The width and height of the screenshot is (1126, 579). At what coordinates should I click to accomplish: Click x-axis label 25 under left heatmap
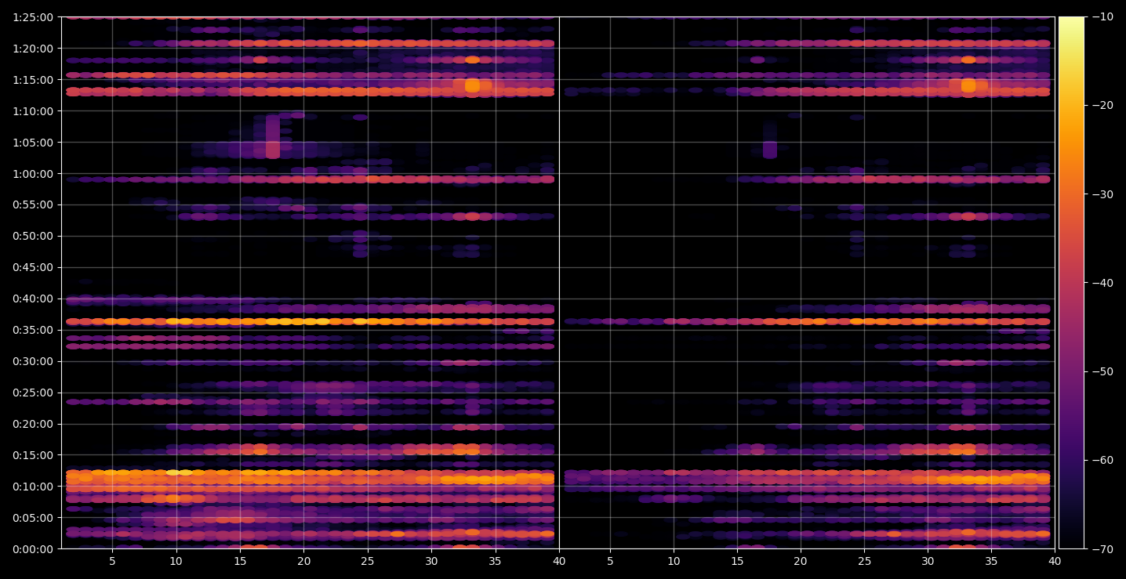[368, 561]
